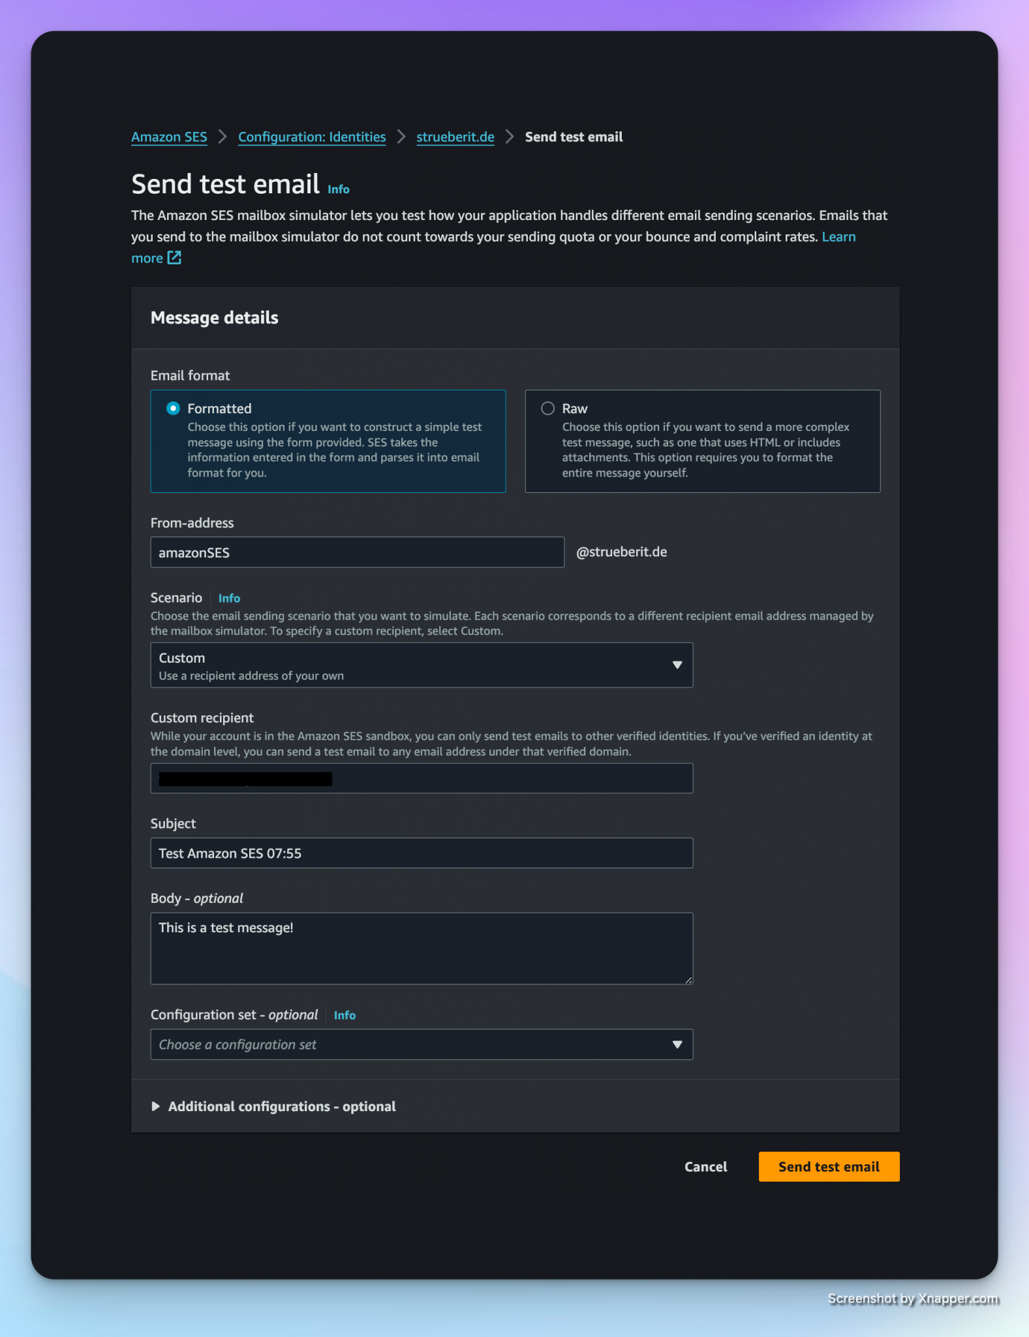The image size is (1029, 1337).
Task: Navigate to strueberit.de breadcrumb
Action: (x=455, y=137)
